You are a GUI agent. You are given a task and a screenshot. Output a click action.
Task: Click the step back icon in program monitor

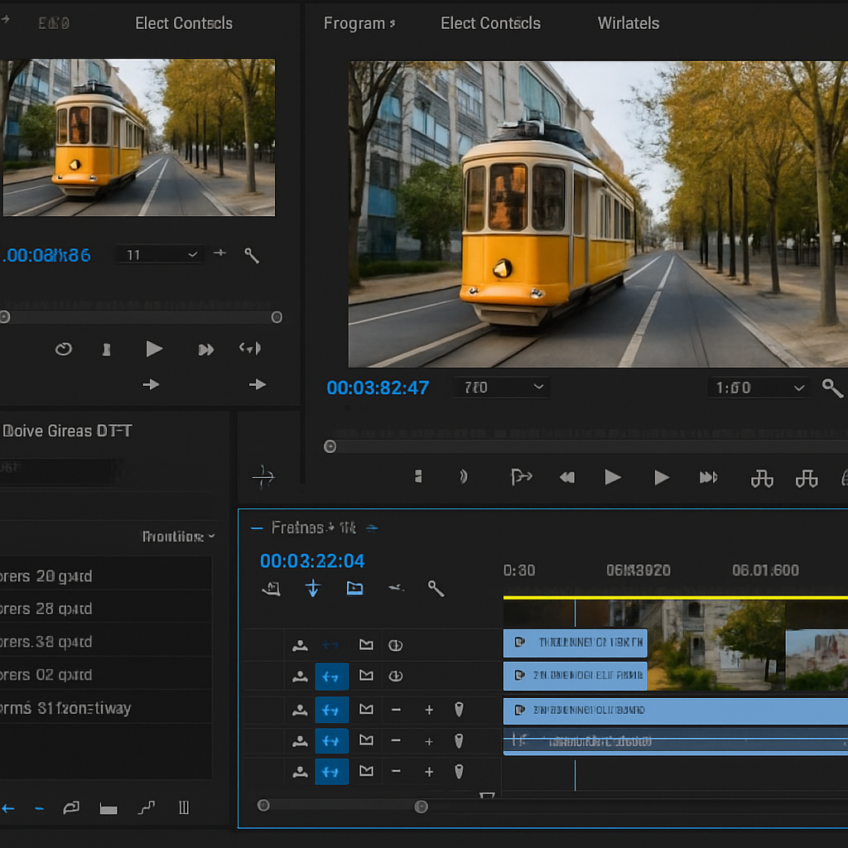567,477
